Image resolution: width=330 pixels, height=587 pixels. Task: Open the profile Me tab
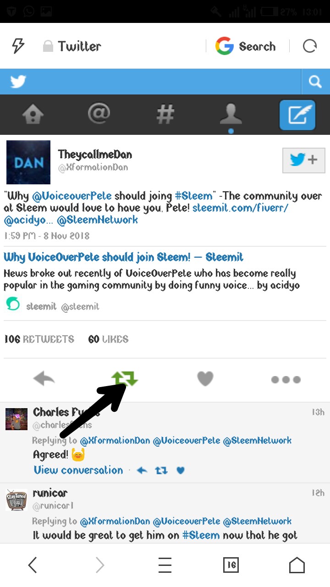coord(231,115)
